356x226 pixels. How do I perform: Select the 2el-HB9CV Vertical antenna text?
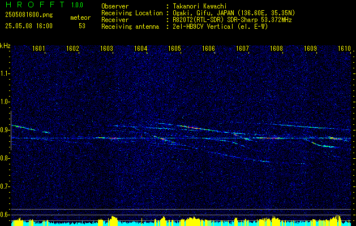pos(220,27)
